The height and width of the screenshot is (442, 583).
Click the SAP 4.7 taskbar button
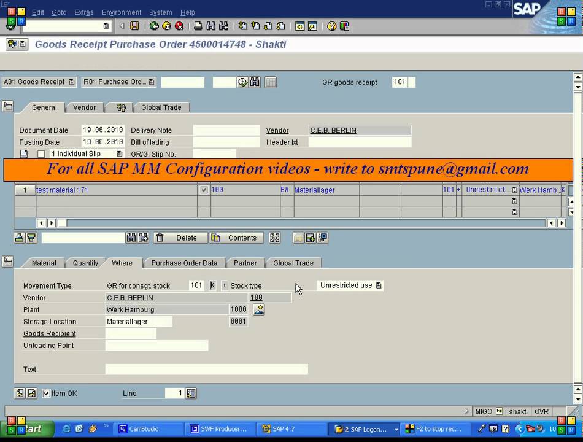pyautogui.click(x=292, y=429)
